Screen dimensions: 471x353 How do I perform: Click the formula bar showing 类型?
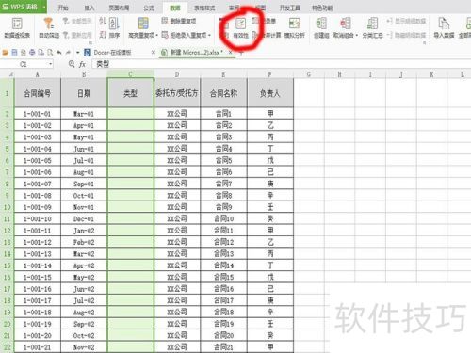(x=281, y=64)
